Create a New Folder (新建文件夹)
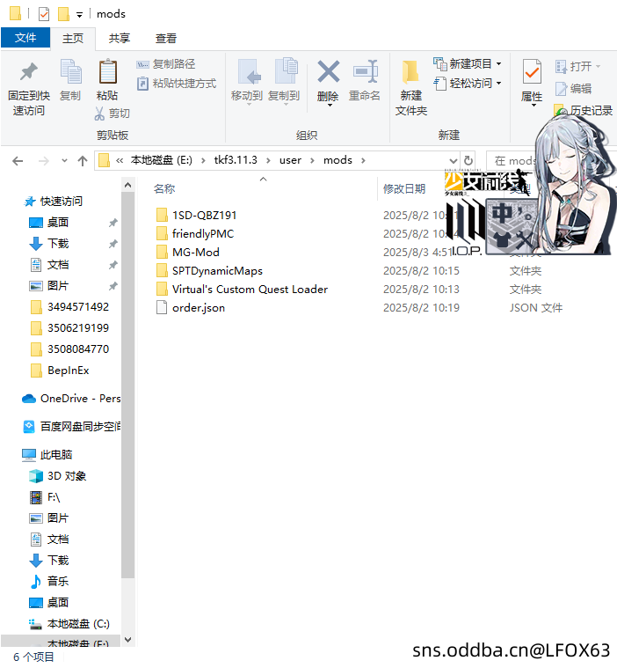This screenshot has height=668, width=617. [411, 88]
